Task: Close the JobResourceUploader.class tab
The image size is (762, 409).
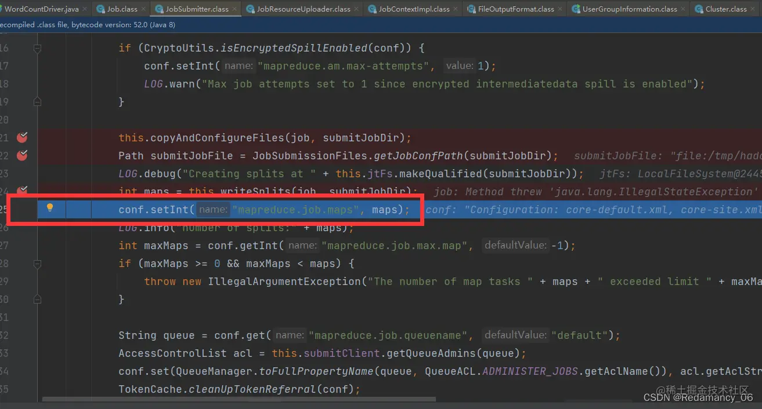Action: coord(356,9)
